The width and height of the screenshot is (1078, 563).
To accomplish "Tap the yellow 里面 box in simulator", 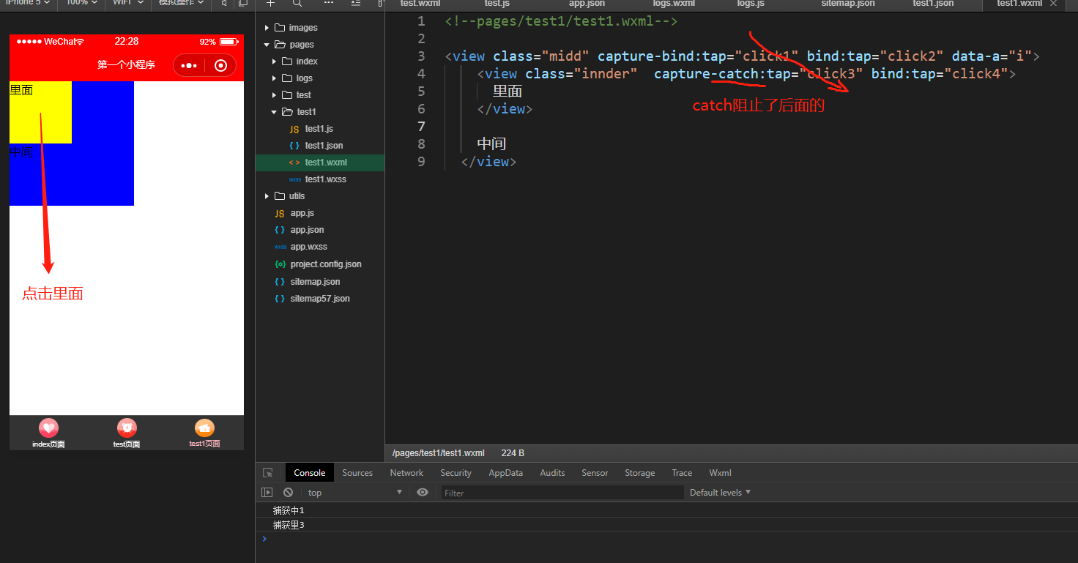I will click(x=40, y=112).
